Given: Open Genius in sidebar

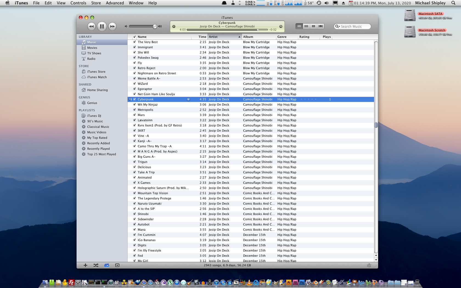Looking at the screenshot, I should pos(102,103).
